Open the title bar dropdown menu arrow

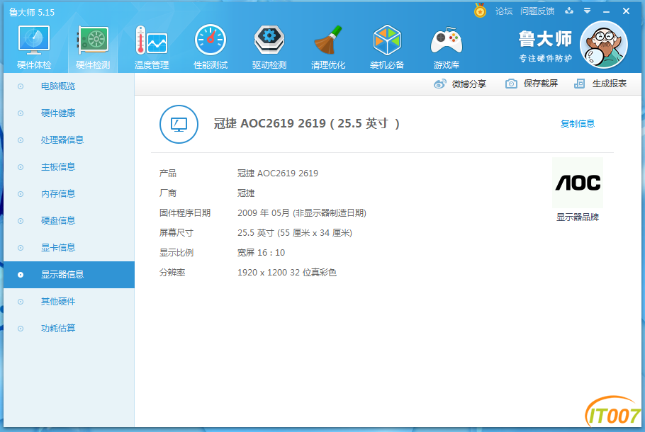click(587, 11)
